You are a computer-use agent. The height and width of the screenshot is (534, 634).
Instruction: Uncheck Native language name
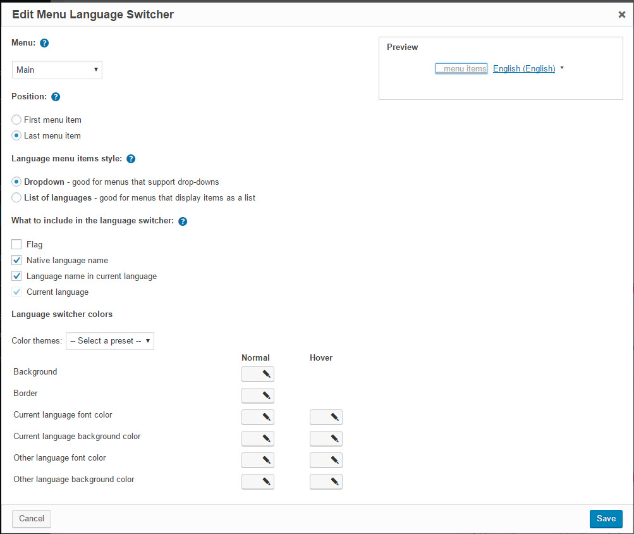pyautogui.click(x=16, y=260)
